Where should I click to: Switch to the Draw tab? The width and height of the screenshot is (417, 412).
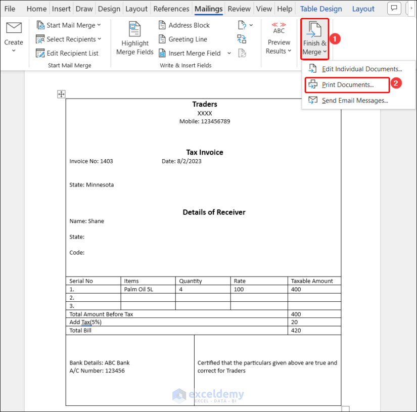click(x=84, y=9)
